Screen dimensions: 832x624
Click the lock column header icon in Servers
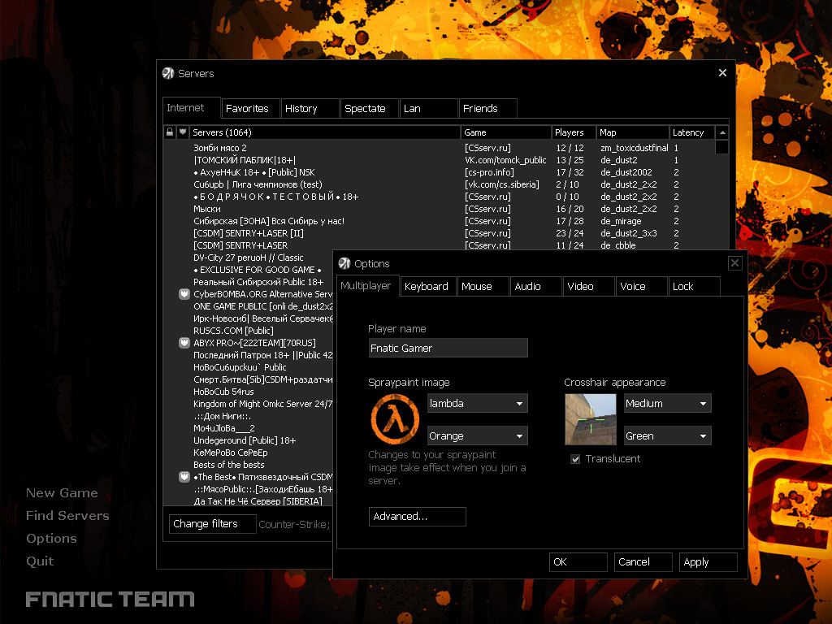pos(170,132)
